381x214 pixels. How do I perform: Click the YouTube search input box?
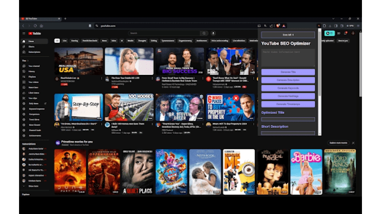click(x=164, y=33)
